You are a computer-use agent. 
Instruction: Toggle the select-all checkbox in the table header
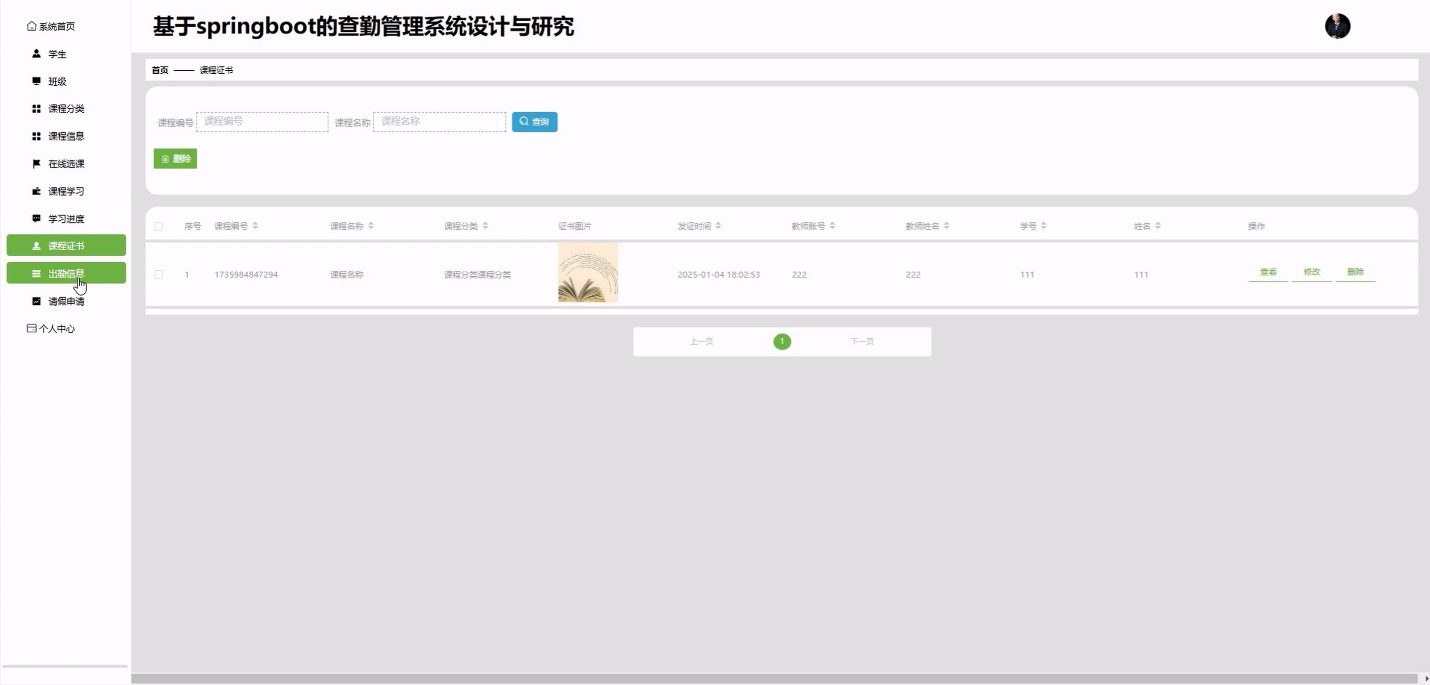coord(159,226)
